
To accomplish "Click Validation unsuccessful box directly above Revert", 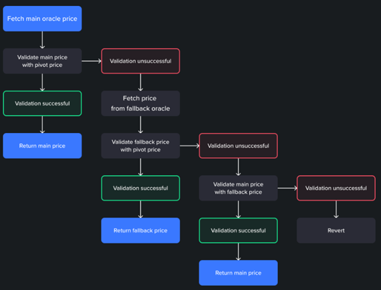I will (336, 188).
